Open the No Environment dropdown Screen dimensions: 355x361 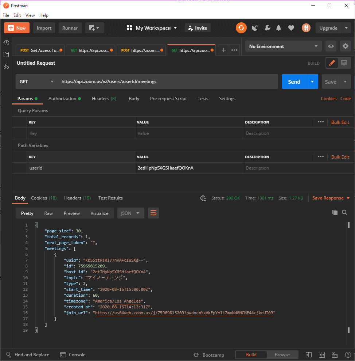(x=283, y=46)
